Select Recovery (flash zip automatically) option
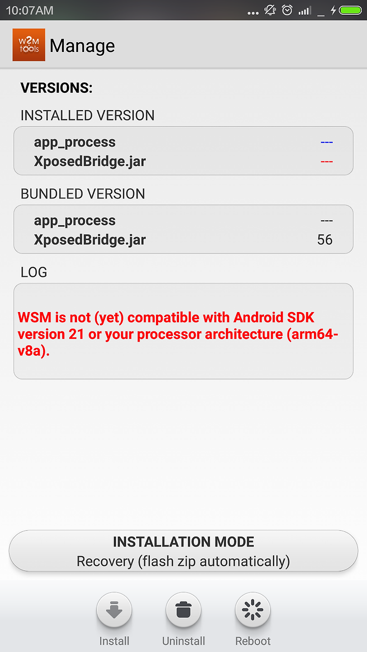The image size is (367, 652). pos(183,561)
